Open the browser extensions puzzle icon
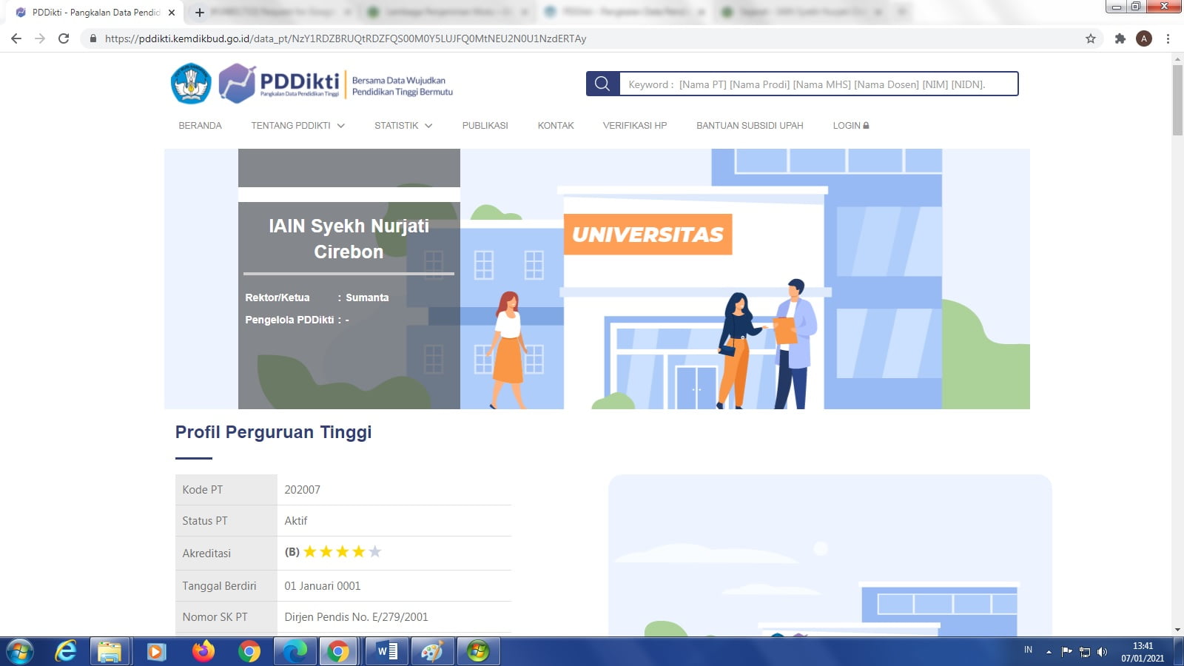Viewport: 1184px width, 666px height. (x=1120, y=38)
